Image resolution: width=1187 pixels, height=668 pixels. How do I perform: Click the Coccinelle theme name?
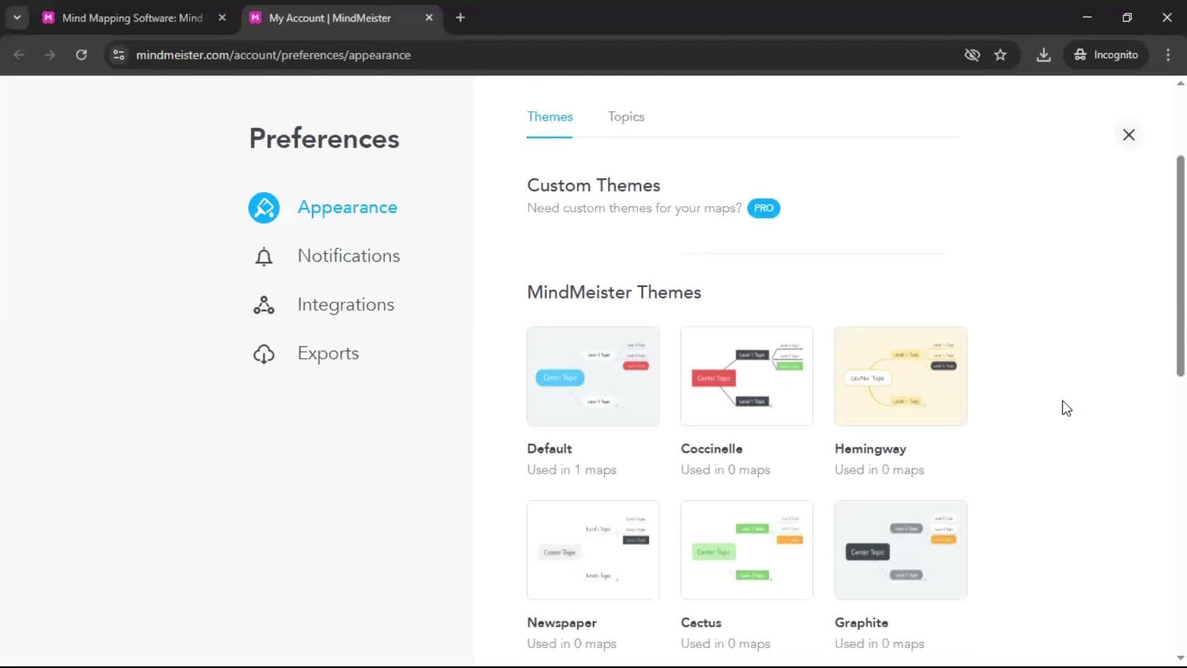tap(712, 449)
